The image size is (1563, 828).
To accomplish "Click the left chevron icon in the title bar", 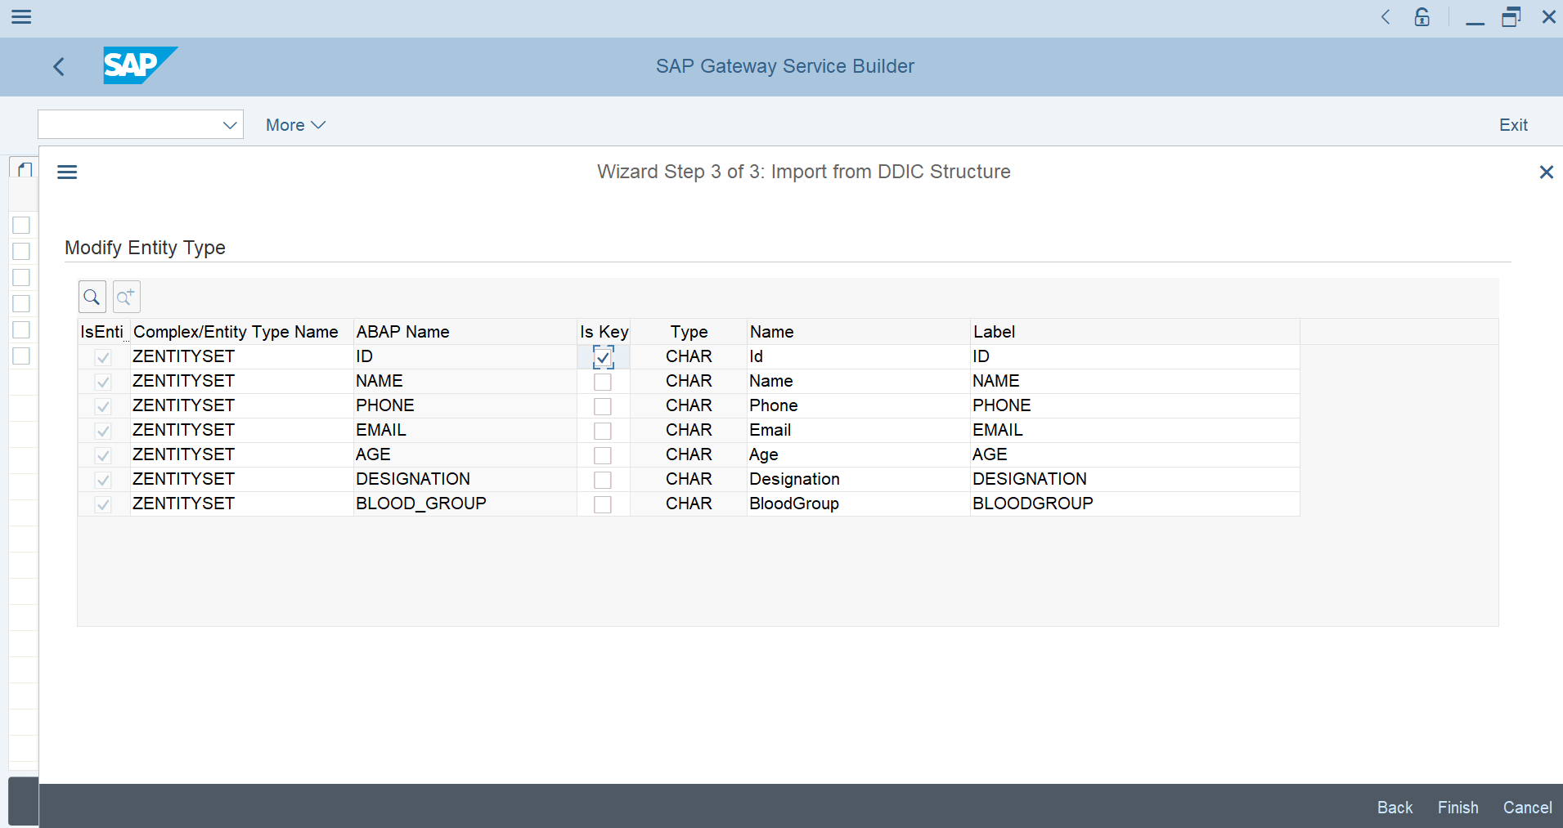I will 1386,16.
